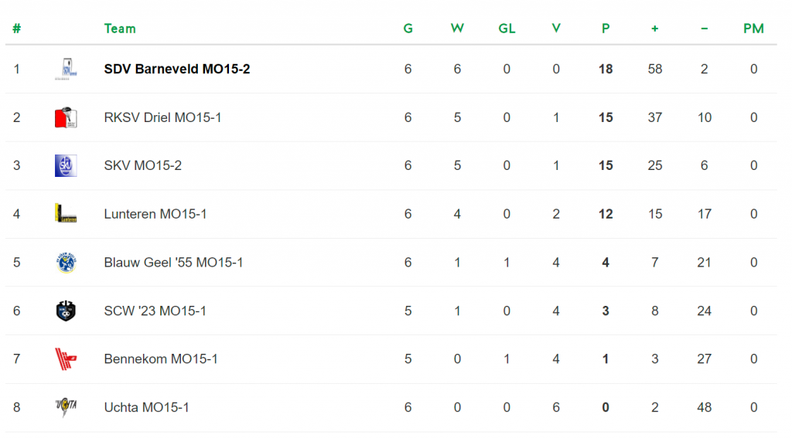This screenshot has width=792, height=438.
Task: Click the PM column header
Action: (x=753, y=29)
